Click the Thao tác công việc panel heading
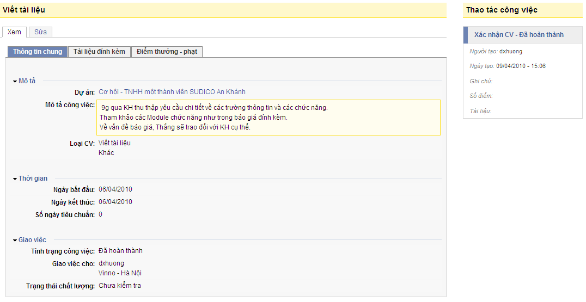The image size is (586, 302). 502,10
